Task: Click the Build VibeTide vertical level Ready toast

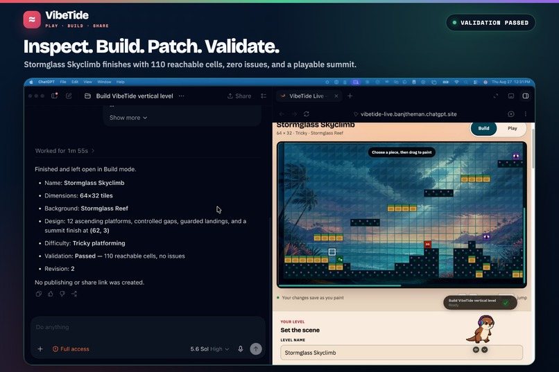Action: point(480,303)
